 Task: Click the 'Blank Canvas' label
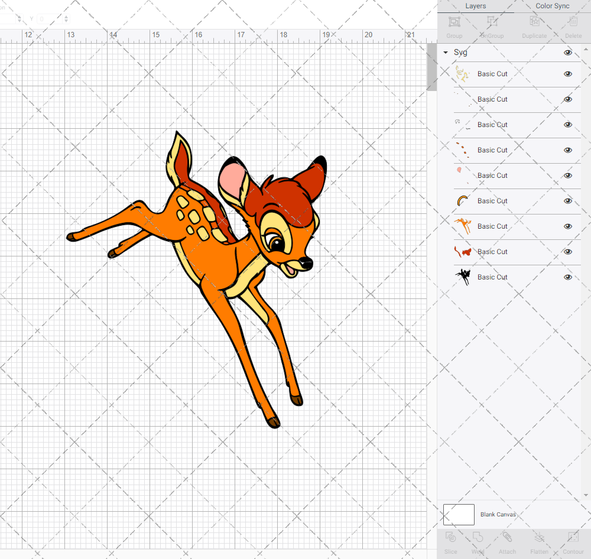(x=498, y=515)
